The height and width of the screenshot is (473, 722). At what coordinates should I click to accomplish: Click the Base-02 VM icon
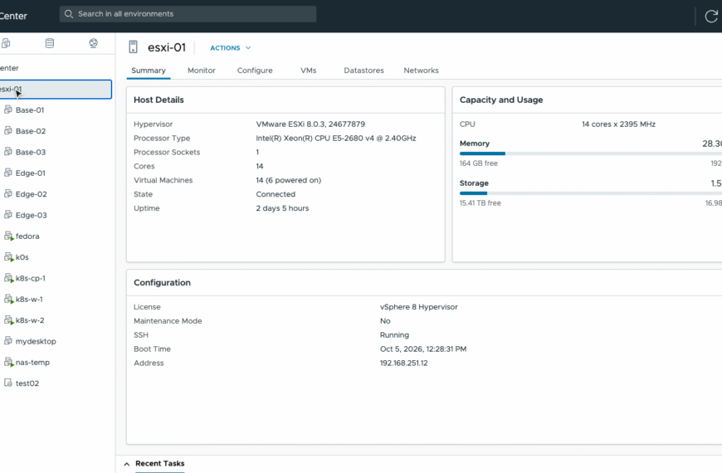point(7,131)
